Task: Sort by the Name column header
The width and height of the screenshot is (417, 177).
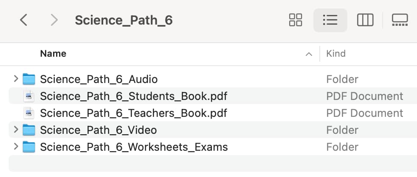Action: 53,54
